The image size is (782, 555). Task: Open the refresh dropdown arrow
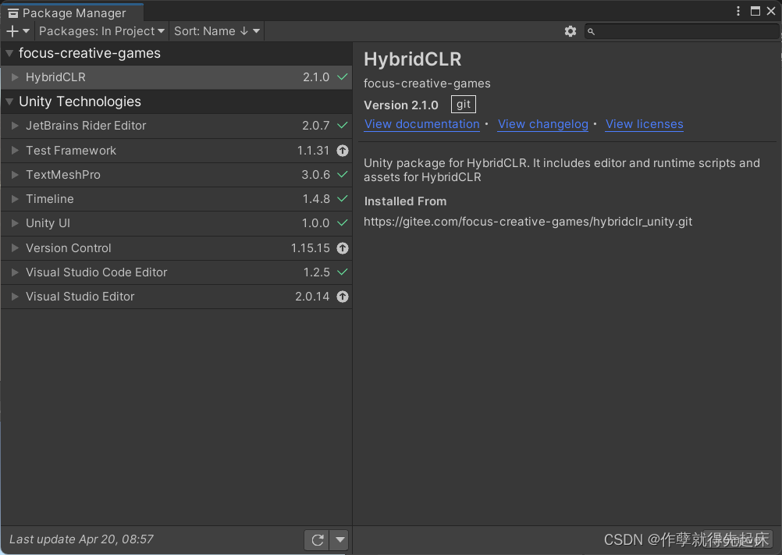[x=339, y=539]
